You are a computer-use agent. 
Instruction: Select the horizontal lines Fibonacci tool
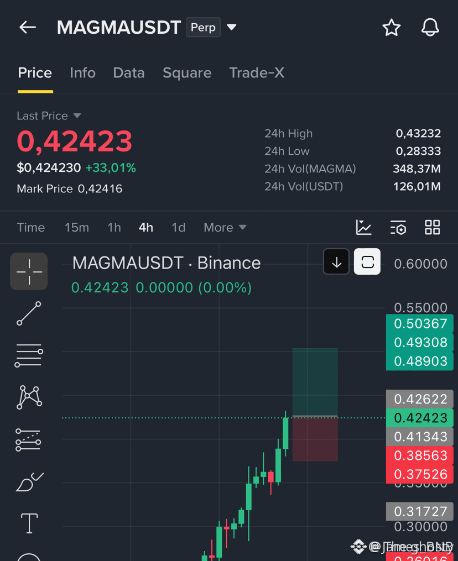[x=29, y=355]
